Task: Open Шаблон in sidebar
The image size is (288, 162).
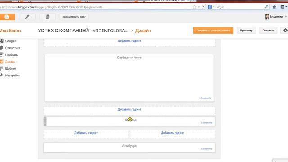Action: pyautogui.click(x=10, y=68)
